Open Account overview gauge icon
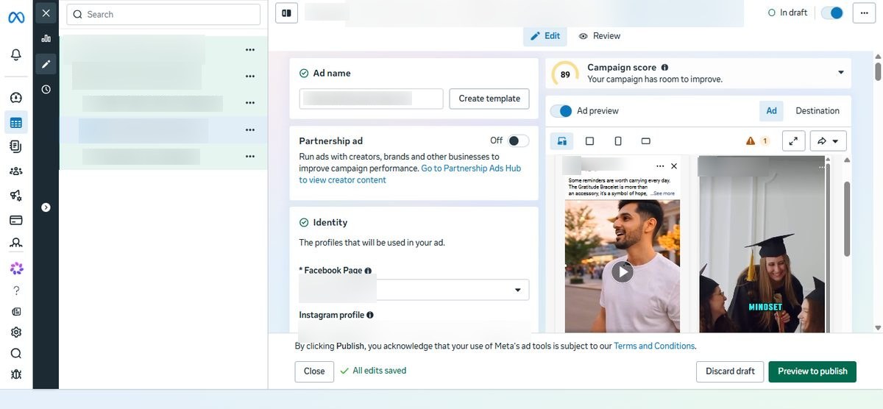883x409 pixels. pos(16,98)
